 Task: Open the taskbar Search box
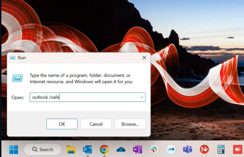tap(43, 149)
